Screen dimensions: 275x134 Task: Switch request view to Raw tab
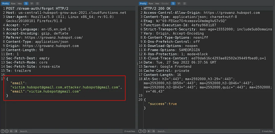(13, 3)
